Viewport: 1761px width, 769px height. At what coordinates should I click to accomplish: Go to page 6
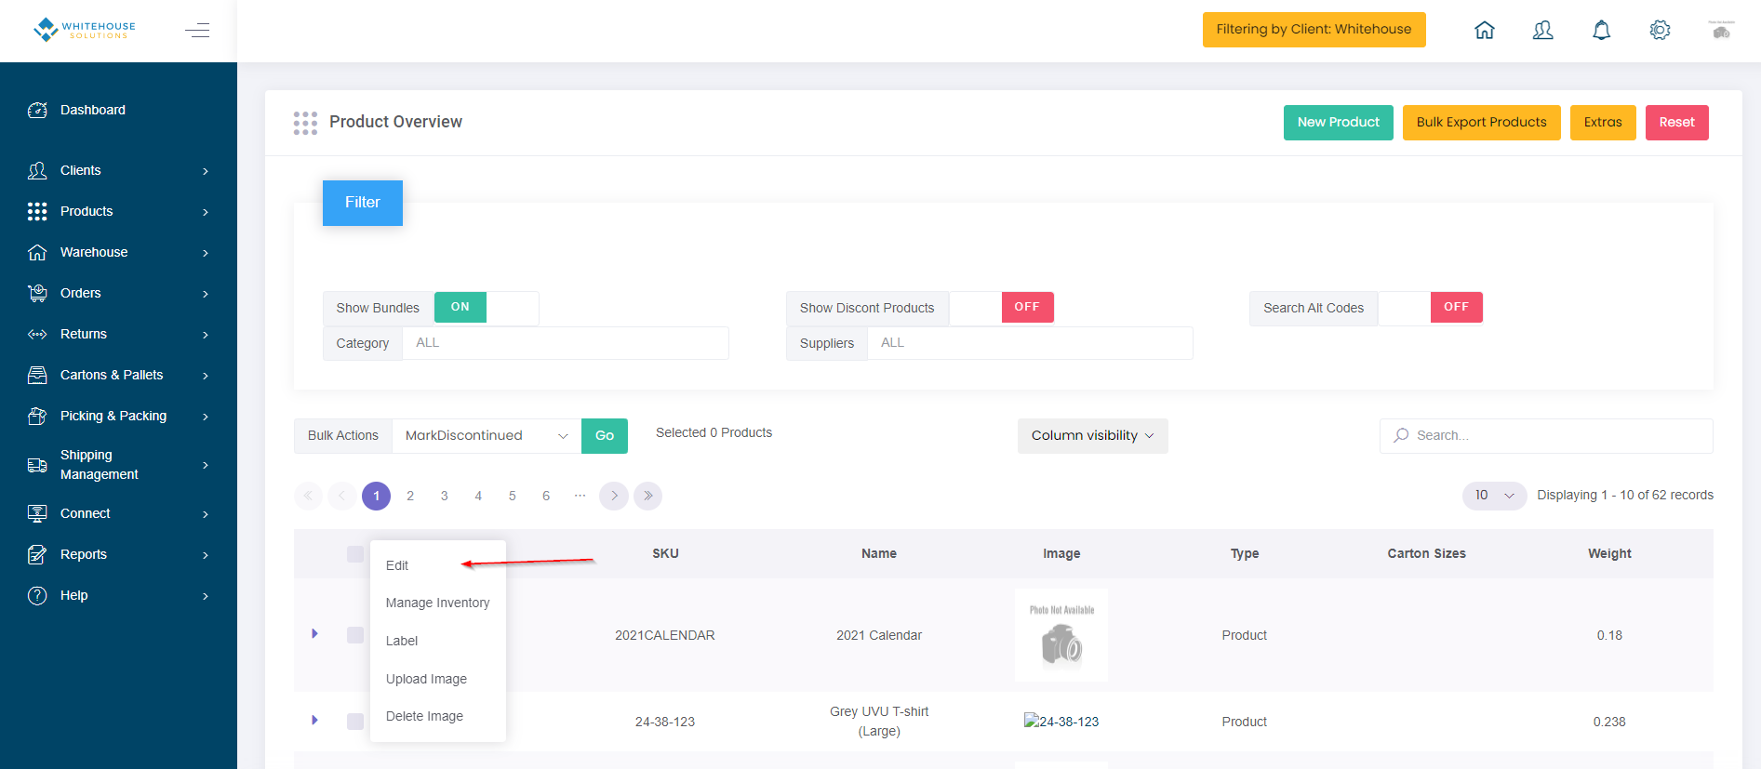point(546,496)
